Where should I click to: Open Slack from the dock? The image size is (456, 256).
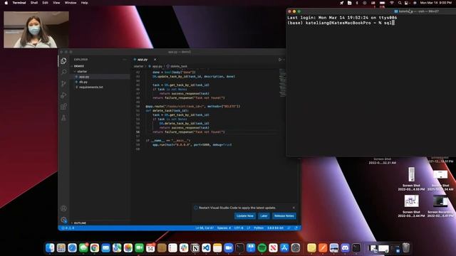click(x=184, y=248)
